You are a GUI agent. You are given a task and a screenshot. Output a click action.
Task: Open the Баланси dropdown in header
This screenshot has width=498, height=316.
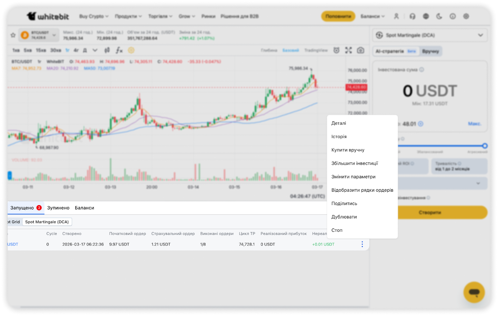click(372, 16)
